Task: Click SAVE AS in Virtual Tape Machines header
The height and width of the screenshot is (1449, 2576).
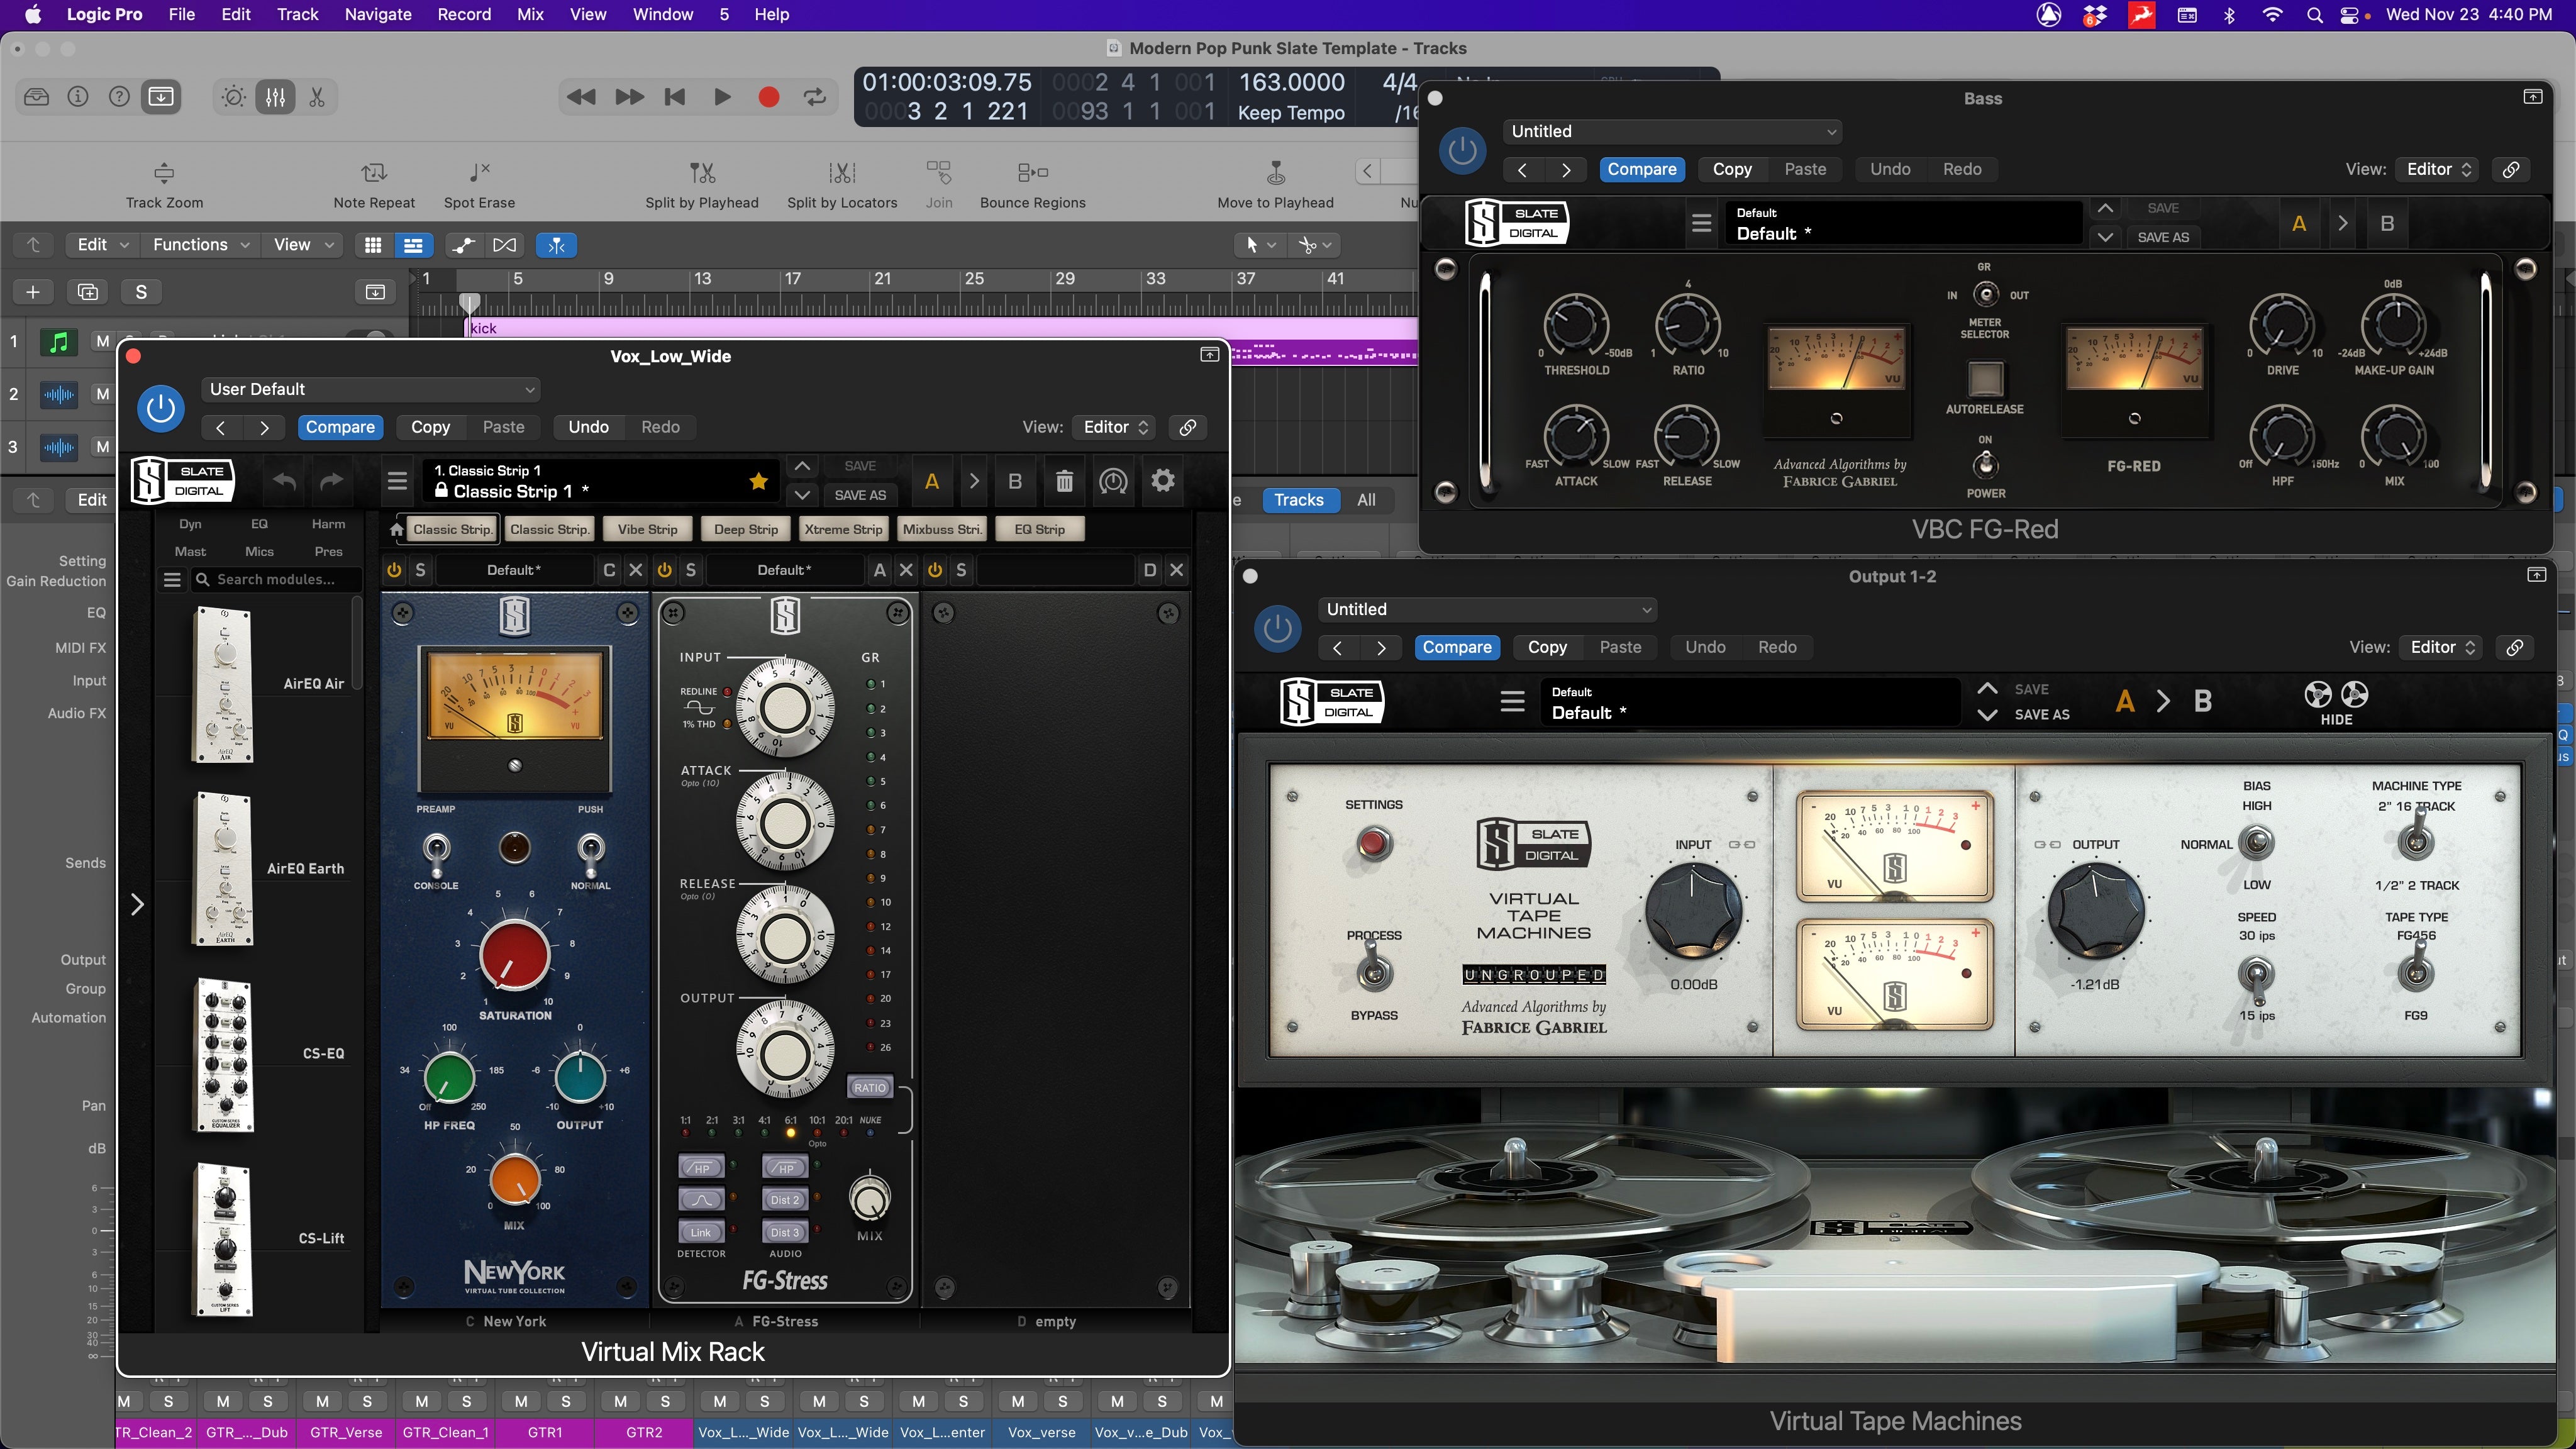Action: [2043, 714]
